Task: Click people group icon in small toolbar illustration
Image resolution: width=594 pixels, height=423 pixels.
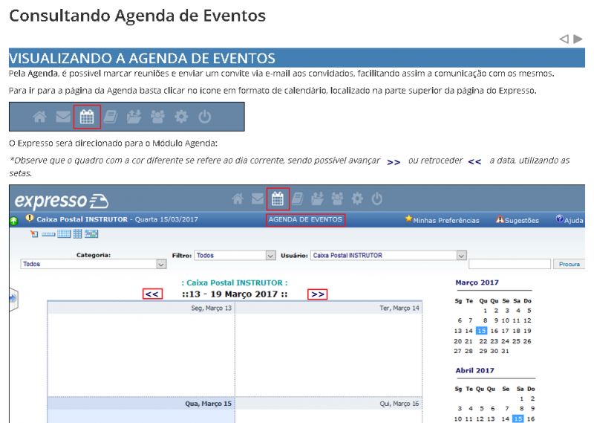Action: click(157, 117)
